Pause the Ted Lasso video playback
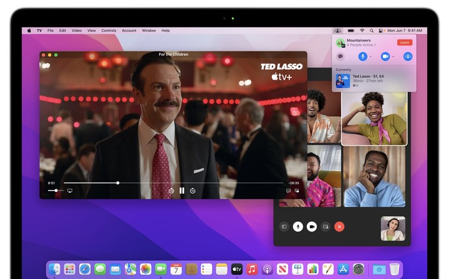The image size is (449, 279). click(x=182, y=191)
